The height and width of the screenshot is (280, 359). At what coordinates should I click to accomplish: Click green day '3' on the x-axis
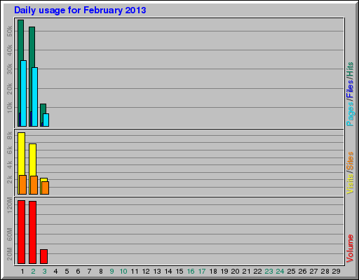tap(44, 272)
